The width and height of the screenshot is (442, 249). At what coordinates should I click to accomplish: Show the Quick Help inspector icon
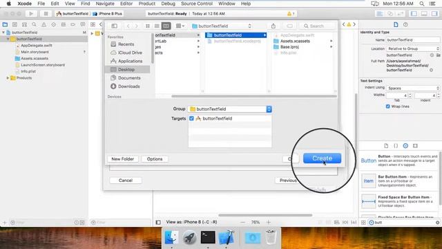tap(405, 25)
